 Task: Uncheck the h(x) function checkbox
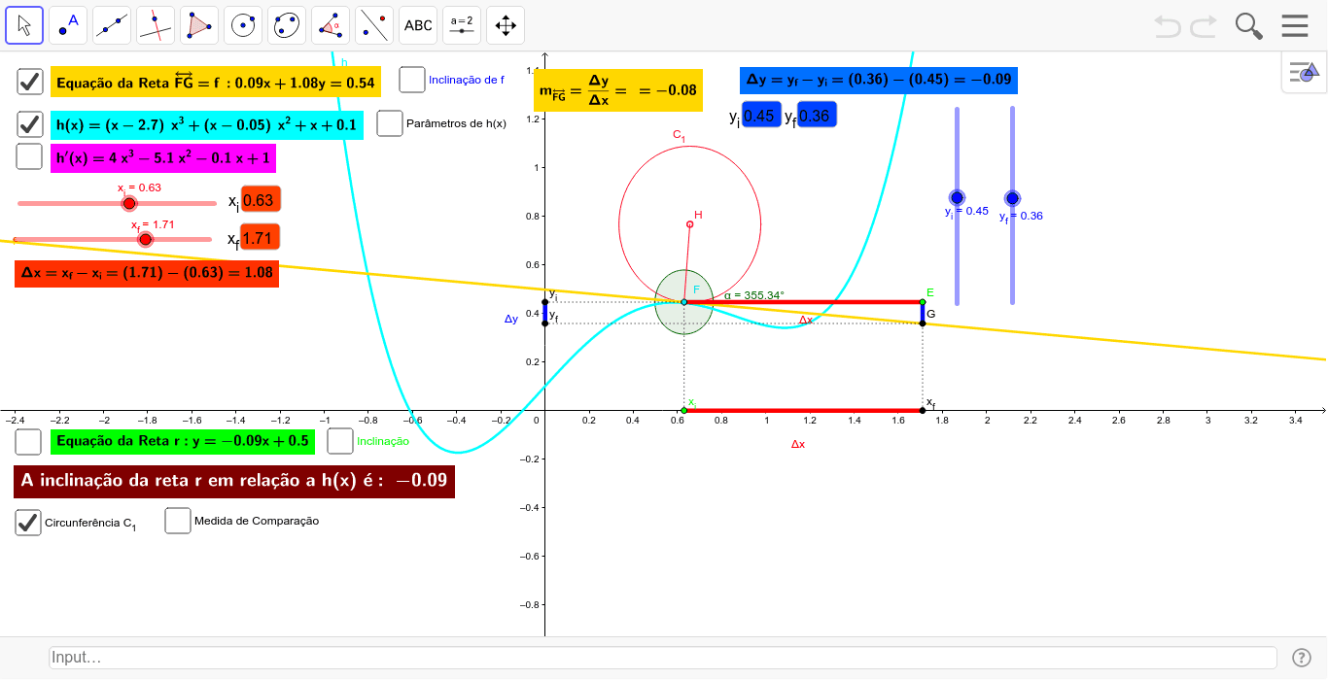pyautogui.click(x=30, y=124)
